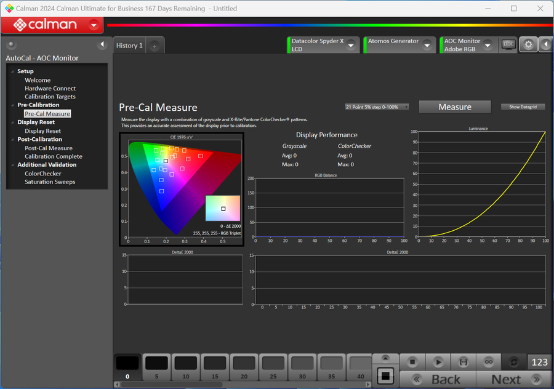Select the 5% grayscale patch
Image resolution: width=554 pixels, height=389 pixels.
(x=156, y=367)
